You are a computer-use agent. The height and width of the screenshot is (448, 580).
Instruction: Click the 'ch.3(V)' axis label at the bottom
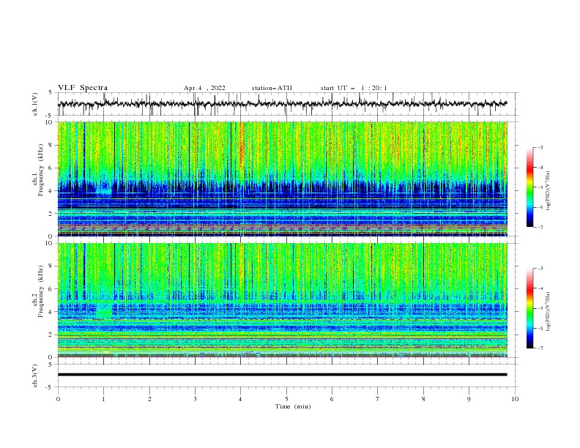(35, 376)
